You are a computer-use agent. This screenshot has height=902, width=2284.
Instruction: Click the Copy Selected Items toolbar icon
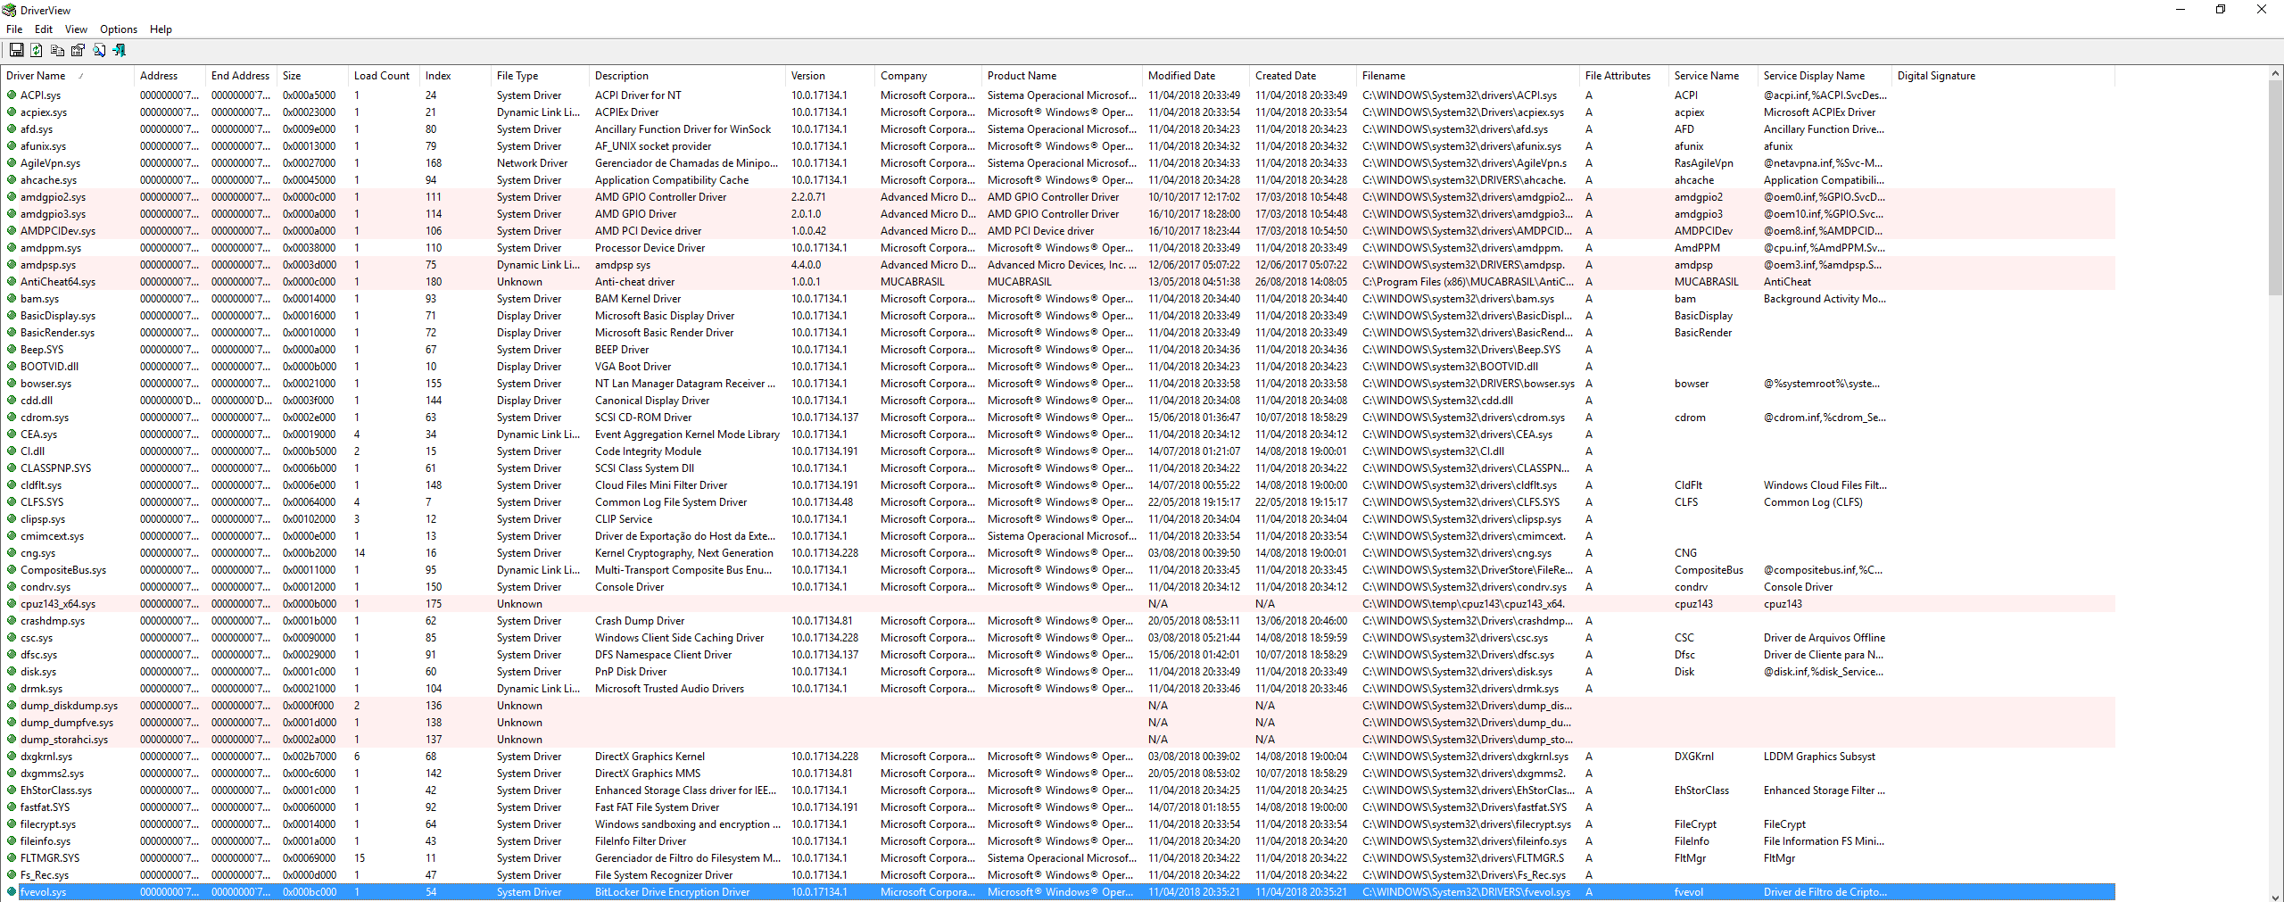(57, 51)
